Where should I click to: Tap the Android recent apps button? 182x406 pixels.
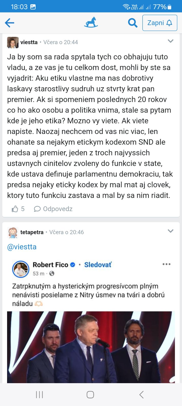point(39,395)
